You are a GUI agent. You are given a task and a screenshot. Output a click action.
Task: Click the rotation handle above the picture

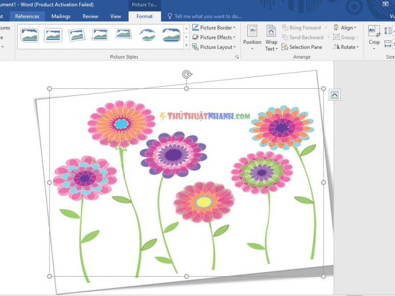187,75
